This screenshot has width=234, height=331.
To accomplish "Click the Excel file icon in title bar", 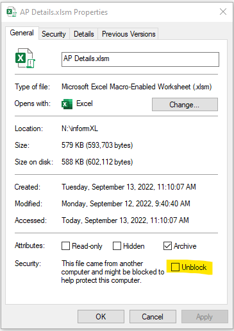I will tap(12, 12).
